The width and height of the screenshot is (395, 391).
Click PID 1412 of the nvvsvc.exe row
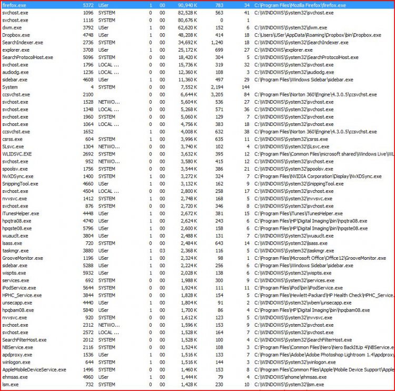point(88,199)
